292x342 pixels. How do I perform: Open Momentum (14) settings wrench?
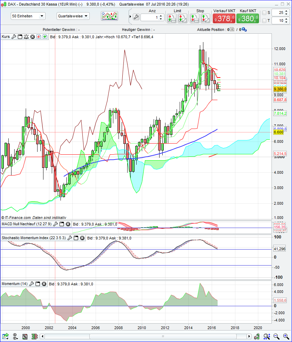click(32, 284)
